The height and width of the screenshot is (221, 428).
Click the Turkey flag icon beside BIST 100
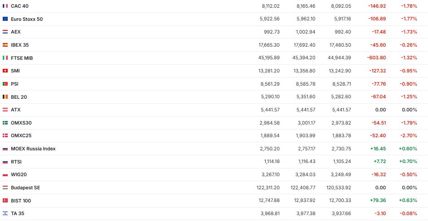[x=5, y=201]
